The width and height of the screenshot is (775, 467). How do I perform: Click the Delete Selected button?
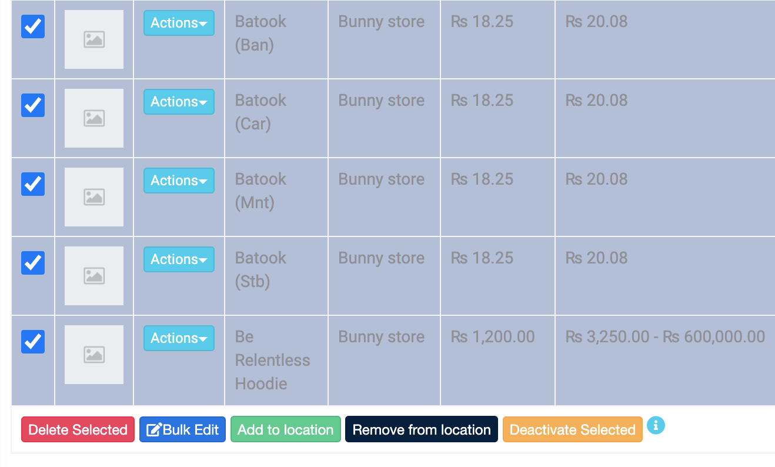[x=78, y=429]
